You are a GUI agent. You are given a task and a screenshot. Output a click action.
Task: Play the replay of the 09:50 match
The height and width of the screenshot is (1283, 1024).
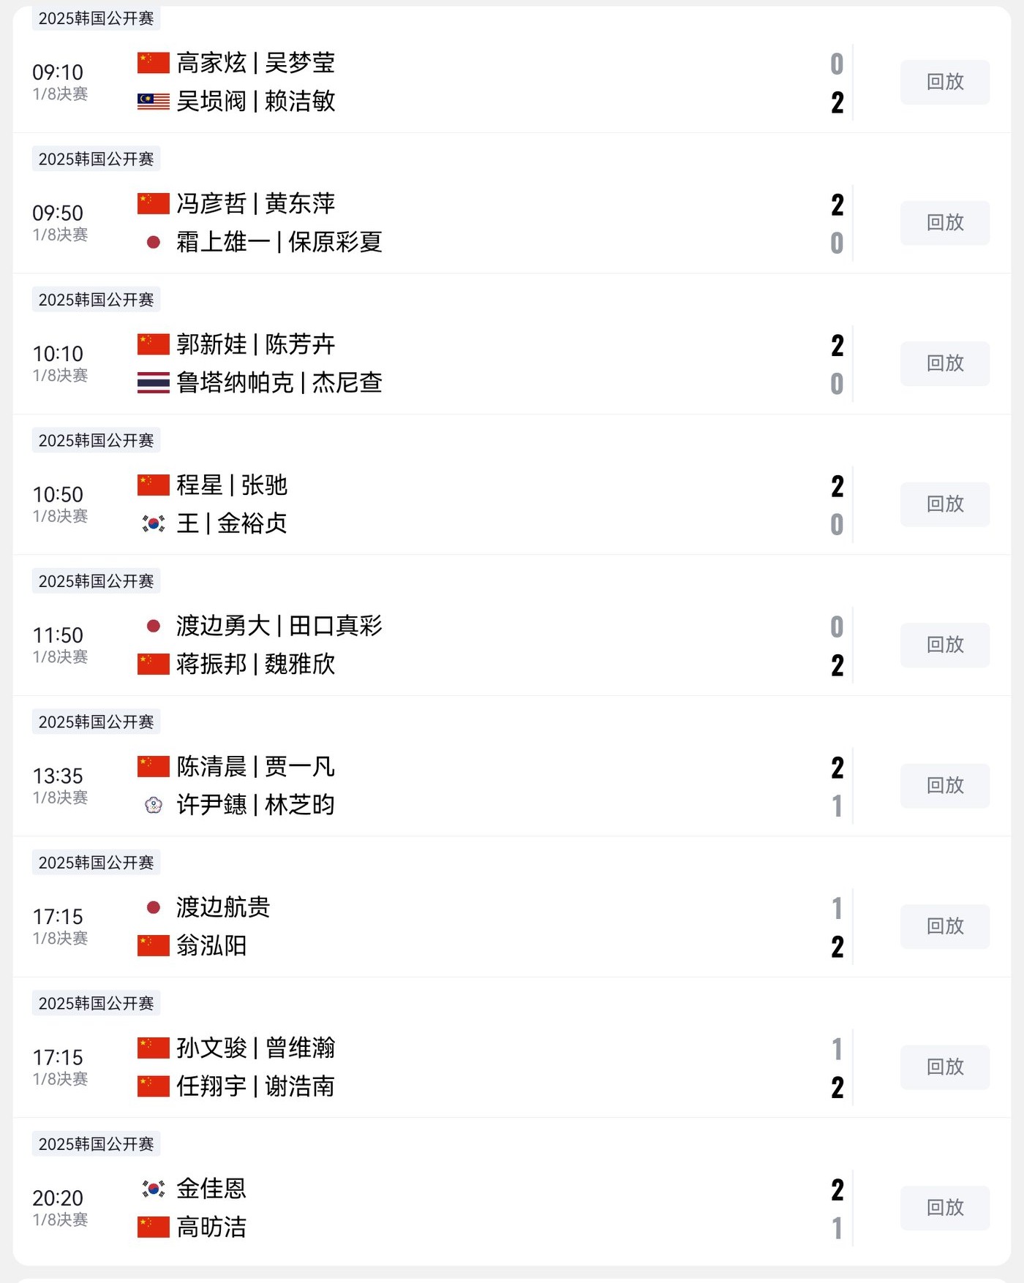(944, 223)
